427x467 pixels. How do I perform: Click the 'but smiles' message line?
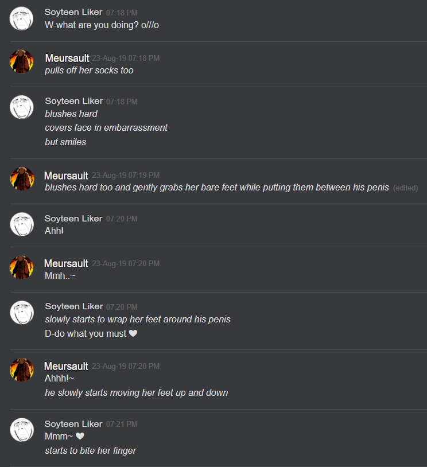(x=65, y=142)
